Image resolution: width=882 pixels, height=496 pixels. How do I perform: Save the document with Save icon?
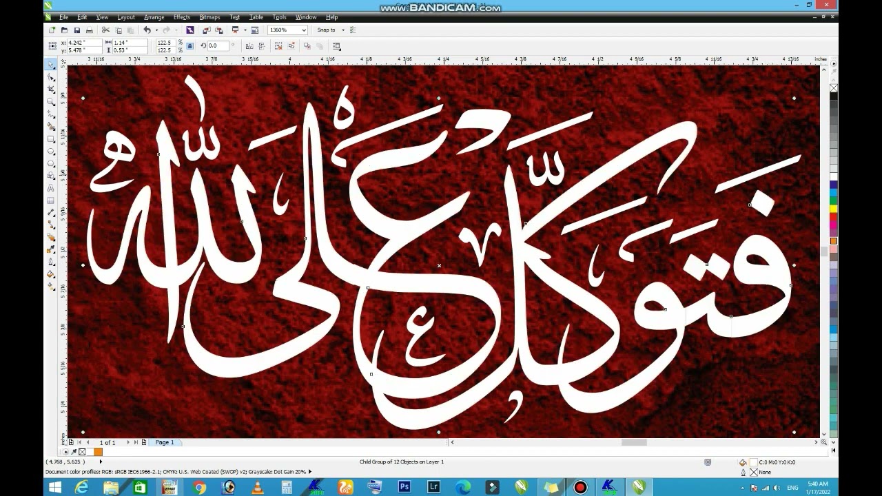[x=76, y=30]
